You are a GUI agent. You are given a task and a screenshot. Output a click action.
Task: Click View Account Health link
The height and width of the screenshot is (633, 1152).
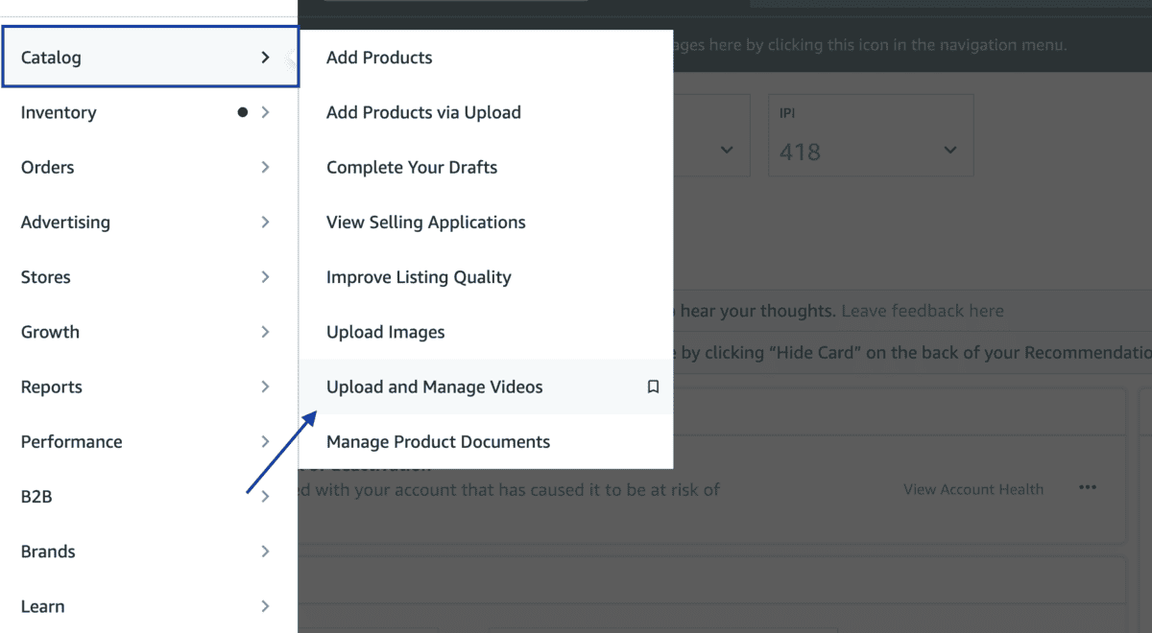(973, 489)
